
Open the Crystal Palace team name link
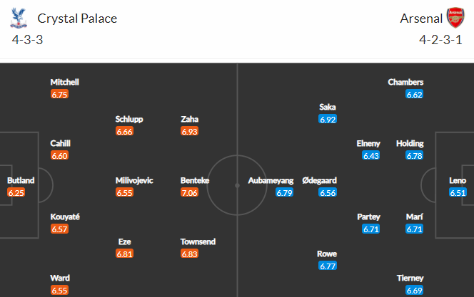(x=77, y=19)
